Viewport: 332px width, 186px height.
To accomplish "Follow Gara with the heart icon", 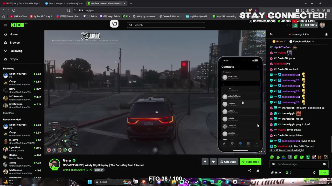I will [213, 162].
